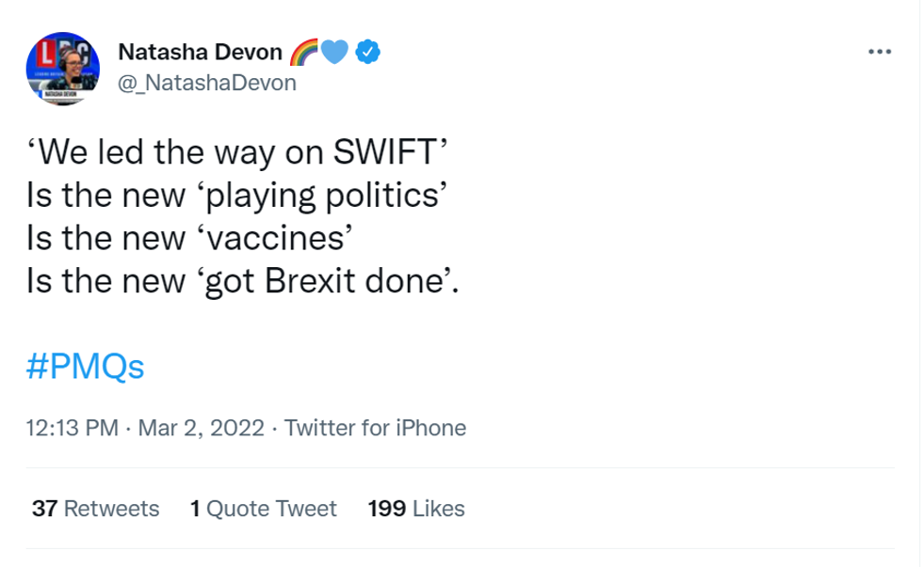Click the word SWIFT in the tweet
This screenshot has width=923, height=567.
pos(388,154)
